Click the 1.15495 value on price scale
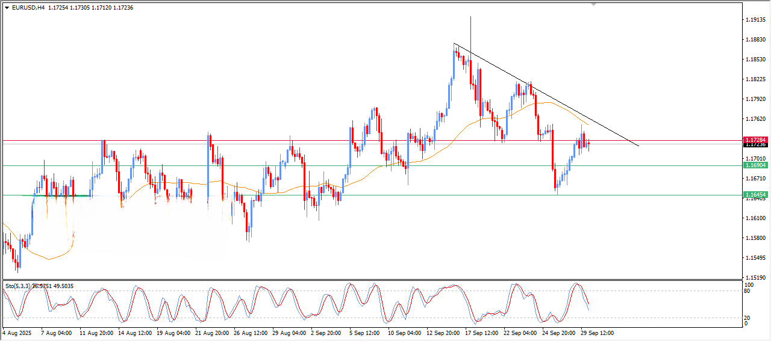Image resolution: width=771 pixels, height=341 pixels. tap(755, 258)
